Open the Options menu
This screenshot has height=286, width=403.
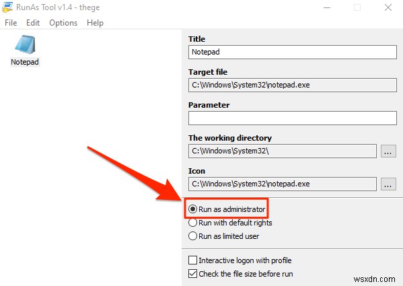[63, 23]
